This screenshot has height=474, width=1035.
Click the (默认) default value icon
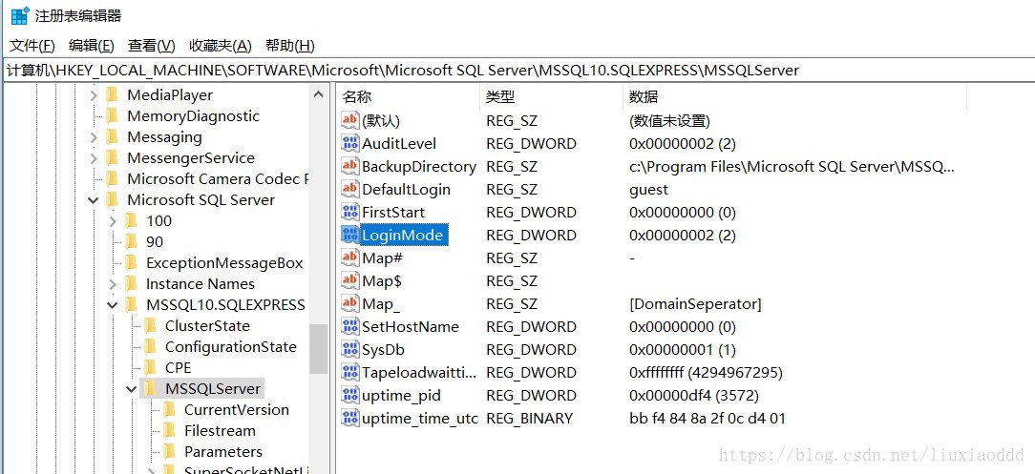(x=349, y=120)
